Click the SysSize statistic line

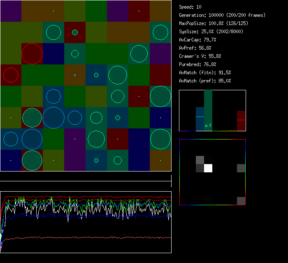pos(211,32)
